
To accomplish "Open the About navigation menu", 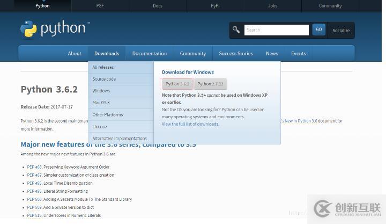I will (75, 53).
